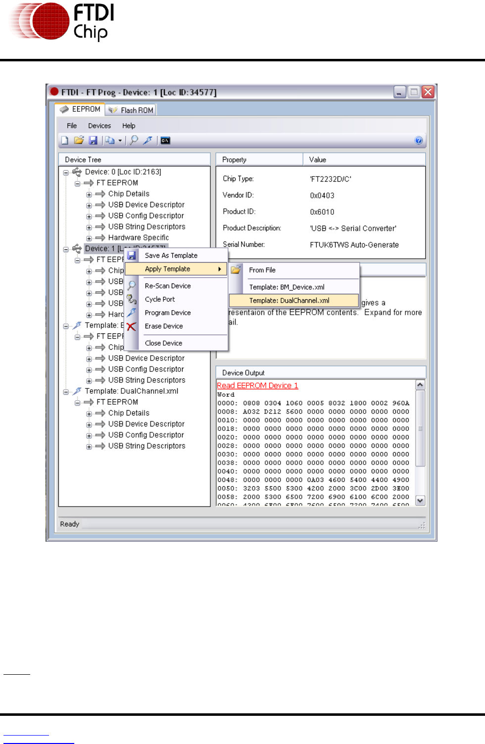This screenshot has width=485, height=744.
Task: Click Device Output scrollbar up arrow
Action: [420, 385]
